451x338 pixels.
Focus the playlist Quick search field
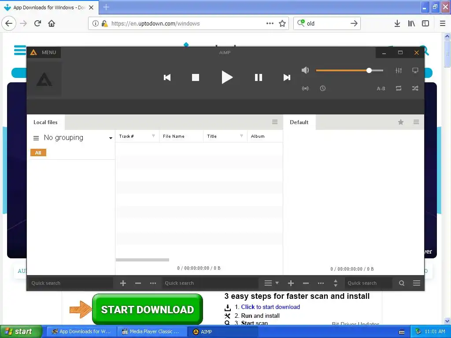pos(369,283)
